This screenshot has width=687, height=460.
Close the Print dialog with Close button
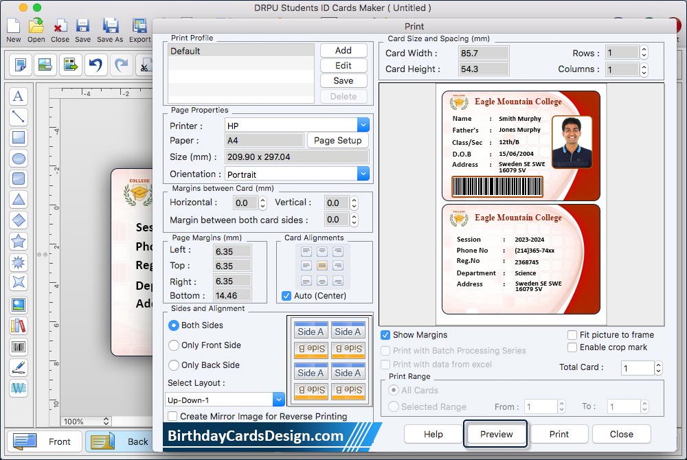coord(621,434)
